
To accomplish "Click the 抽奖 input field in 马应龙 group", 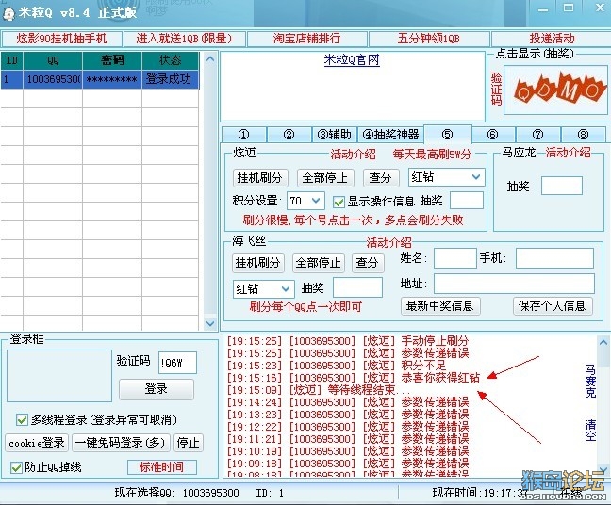I will [x=562, y=186].
